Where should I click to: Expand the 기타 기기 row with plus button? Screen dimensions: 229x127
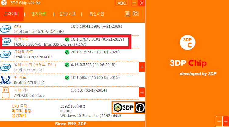click(x=142, y=93)
